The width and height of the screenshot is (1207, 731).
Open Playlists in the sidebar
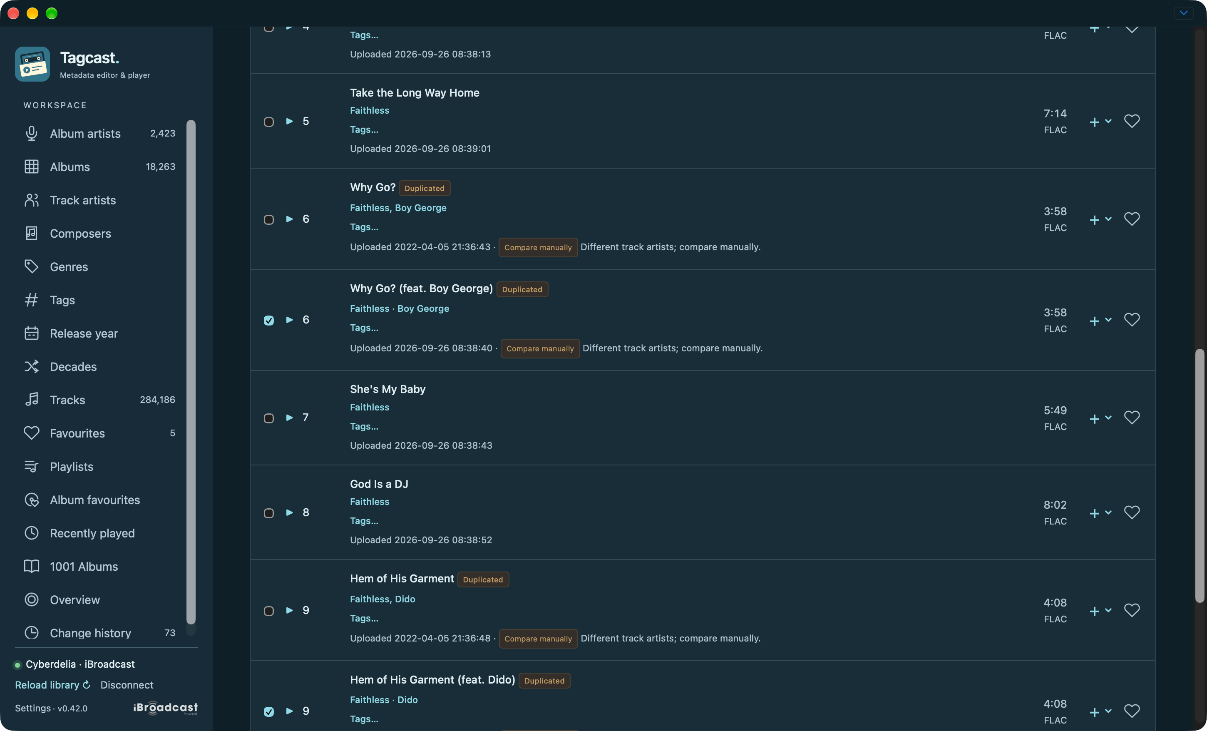tap(99, 466)
